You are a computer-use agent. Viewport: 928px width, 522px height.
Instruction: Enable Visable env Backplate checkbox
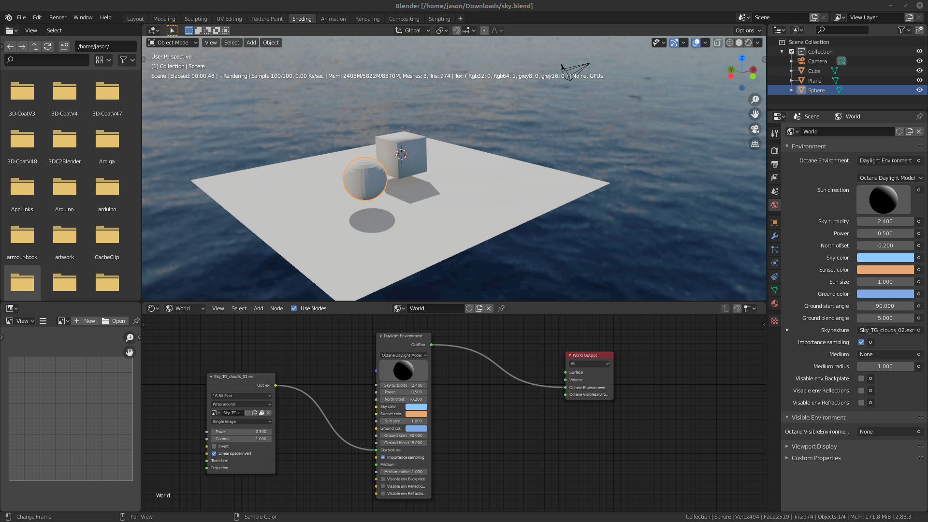click(861, 378)
